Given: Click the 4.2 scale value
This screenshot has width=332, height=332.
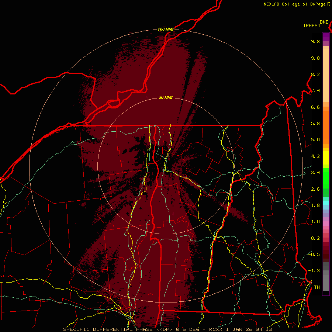Looking at the screenshot, I should point(315,156).
